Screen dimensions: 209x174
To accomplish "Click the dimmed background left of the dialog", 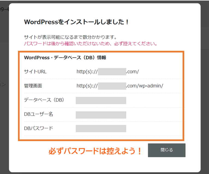I will (x=4, y=109).
